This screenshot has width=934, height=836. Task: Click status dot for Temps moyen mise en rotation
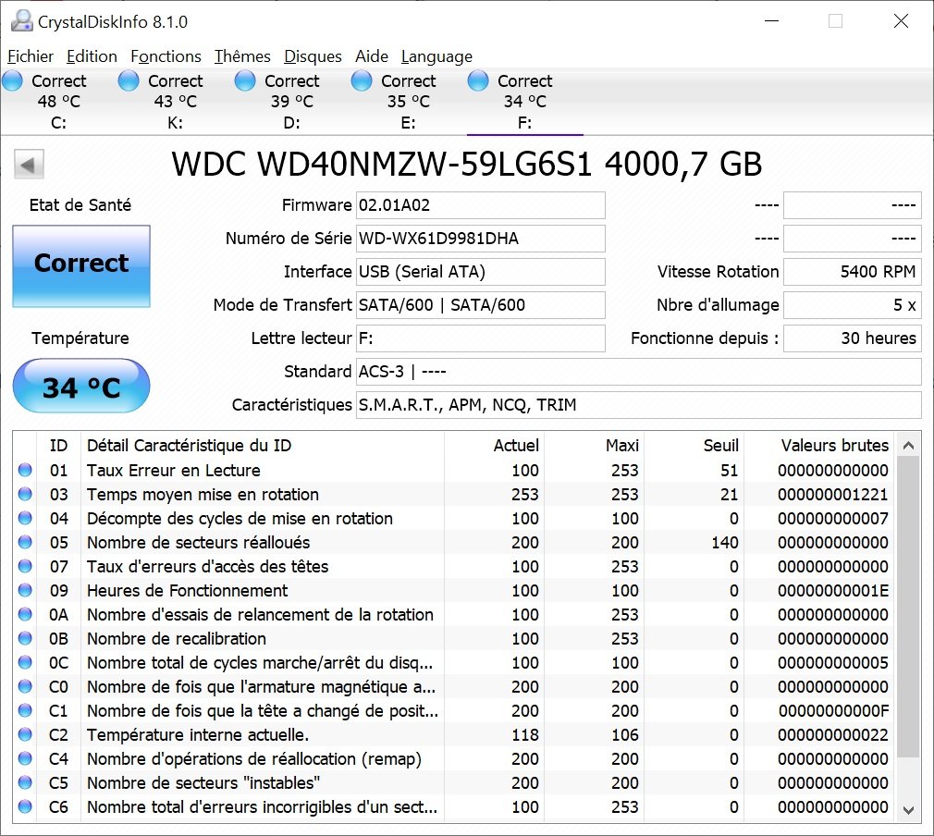(25, 494)
